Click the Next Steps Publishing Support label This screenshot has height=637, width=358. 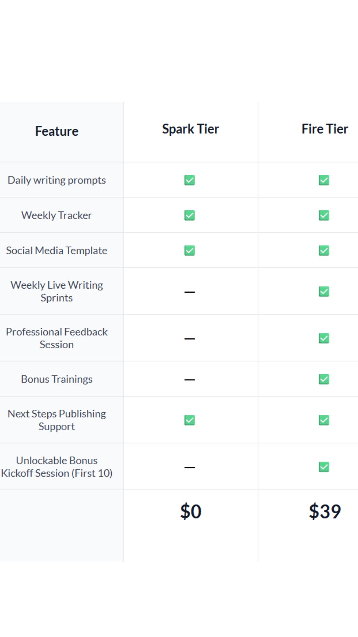[x=57, y=420]
